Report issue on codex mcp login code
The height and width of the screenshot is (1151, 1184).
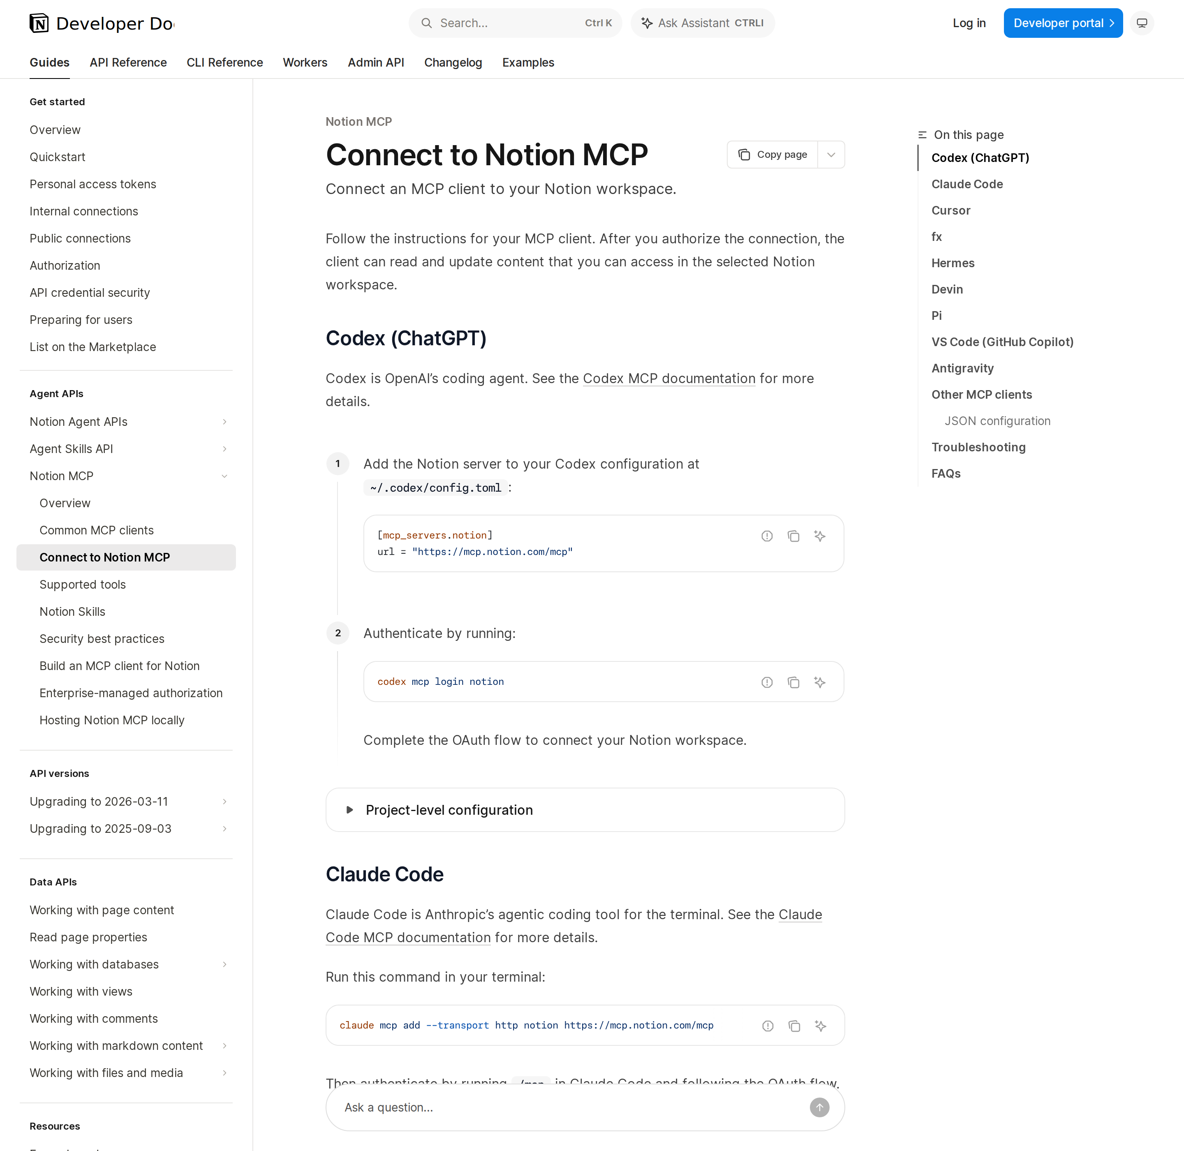tap(767, 682)
